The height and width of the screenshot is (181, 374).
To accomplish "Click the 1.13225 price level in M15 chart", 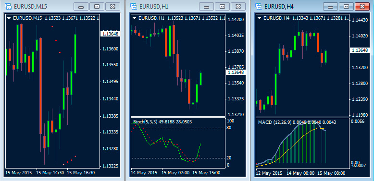I will pos(111,166).
